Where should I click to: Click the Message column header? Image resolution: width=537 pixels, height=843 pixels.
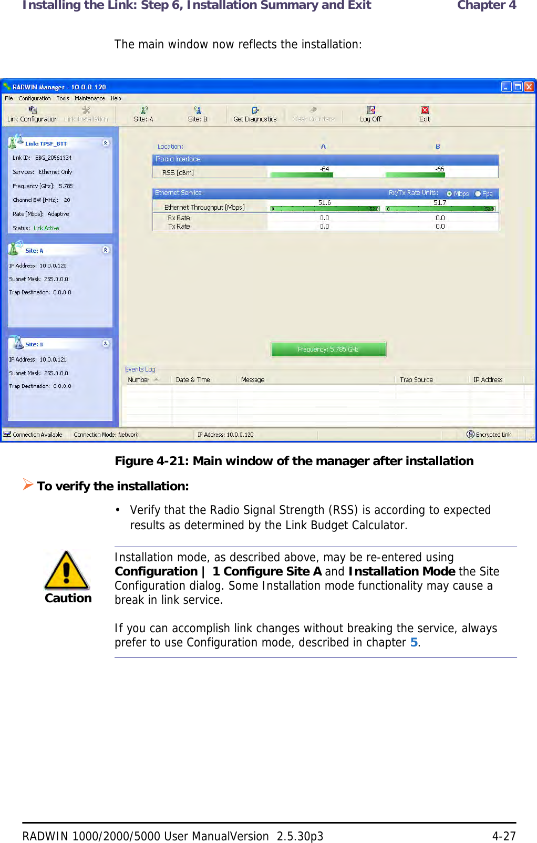(316, 379)
